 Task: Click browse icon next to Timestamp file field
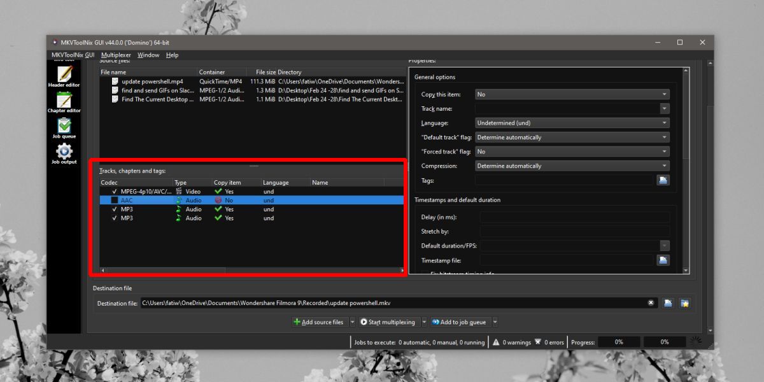pyautogui.click(x=663, y=260)
